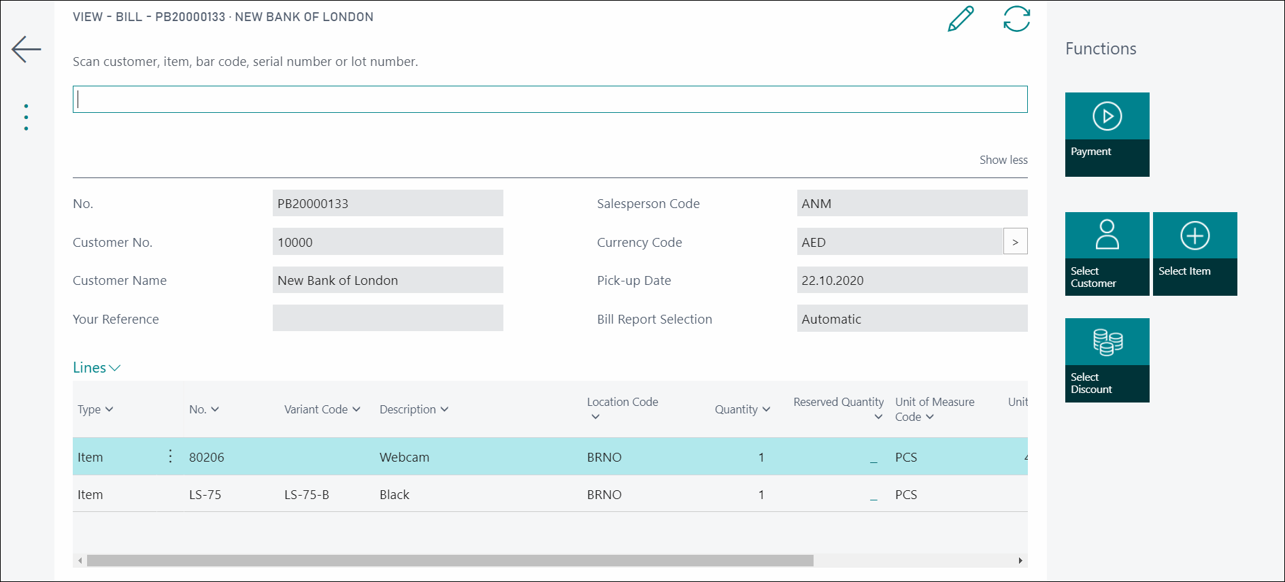Viewport: 1285px width, 582px height.
Task: Click PCS unit in Webcam row
Action: 905,457
